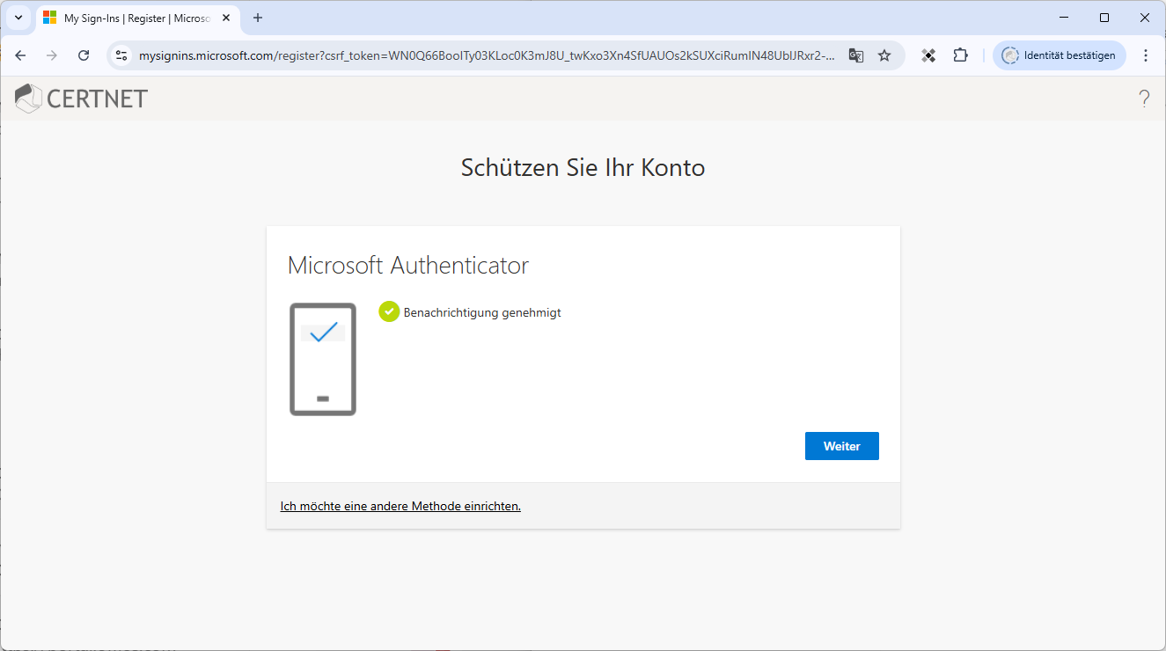The image size is (1166, 651).
Task: Click the blue Weiter button
Action: tap(841, 446)
